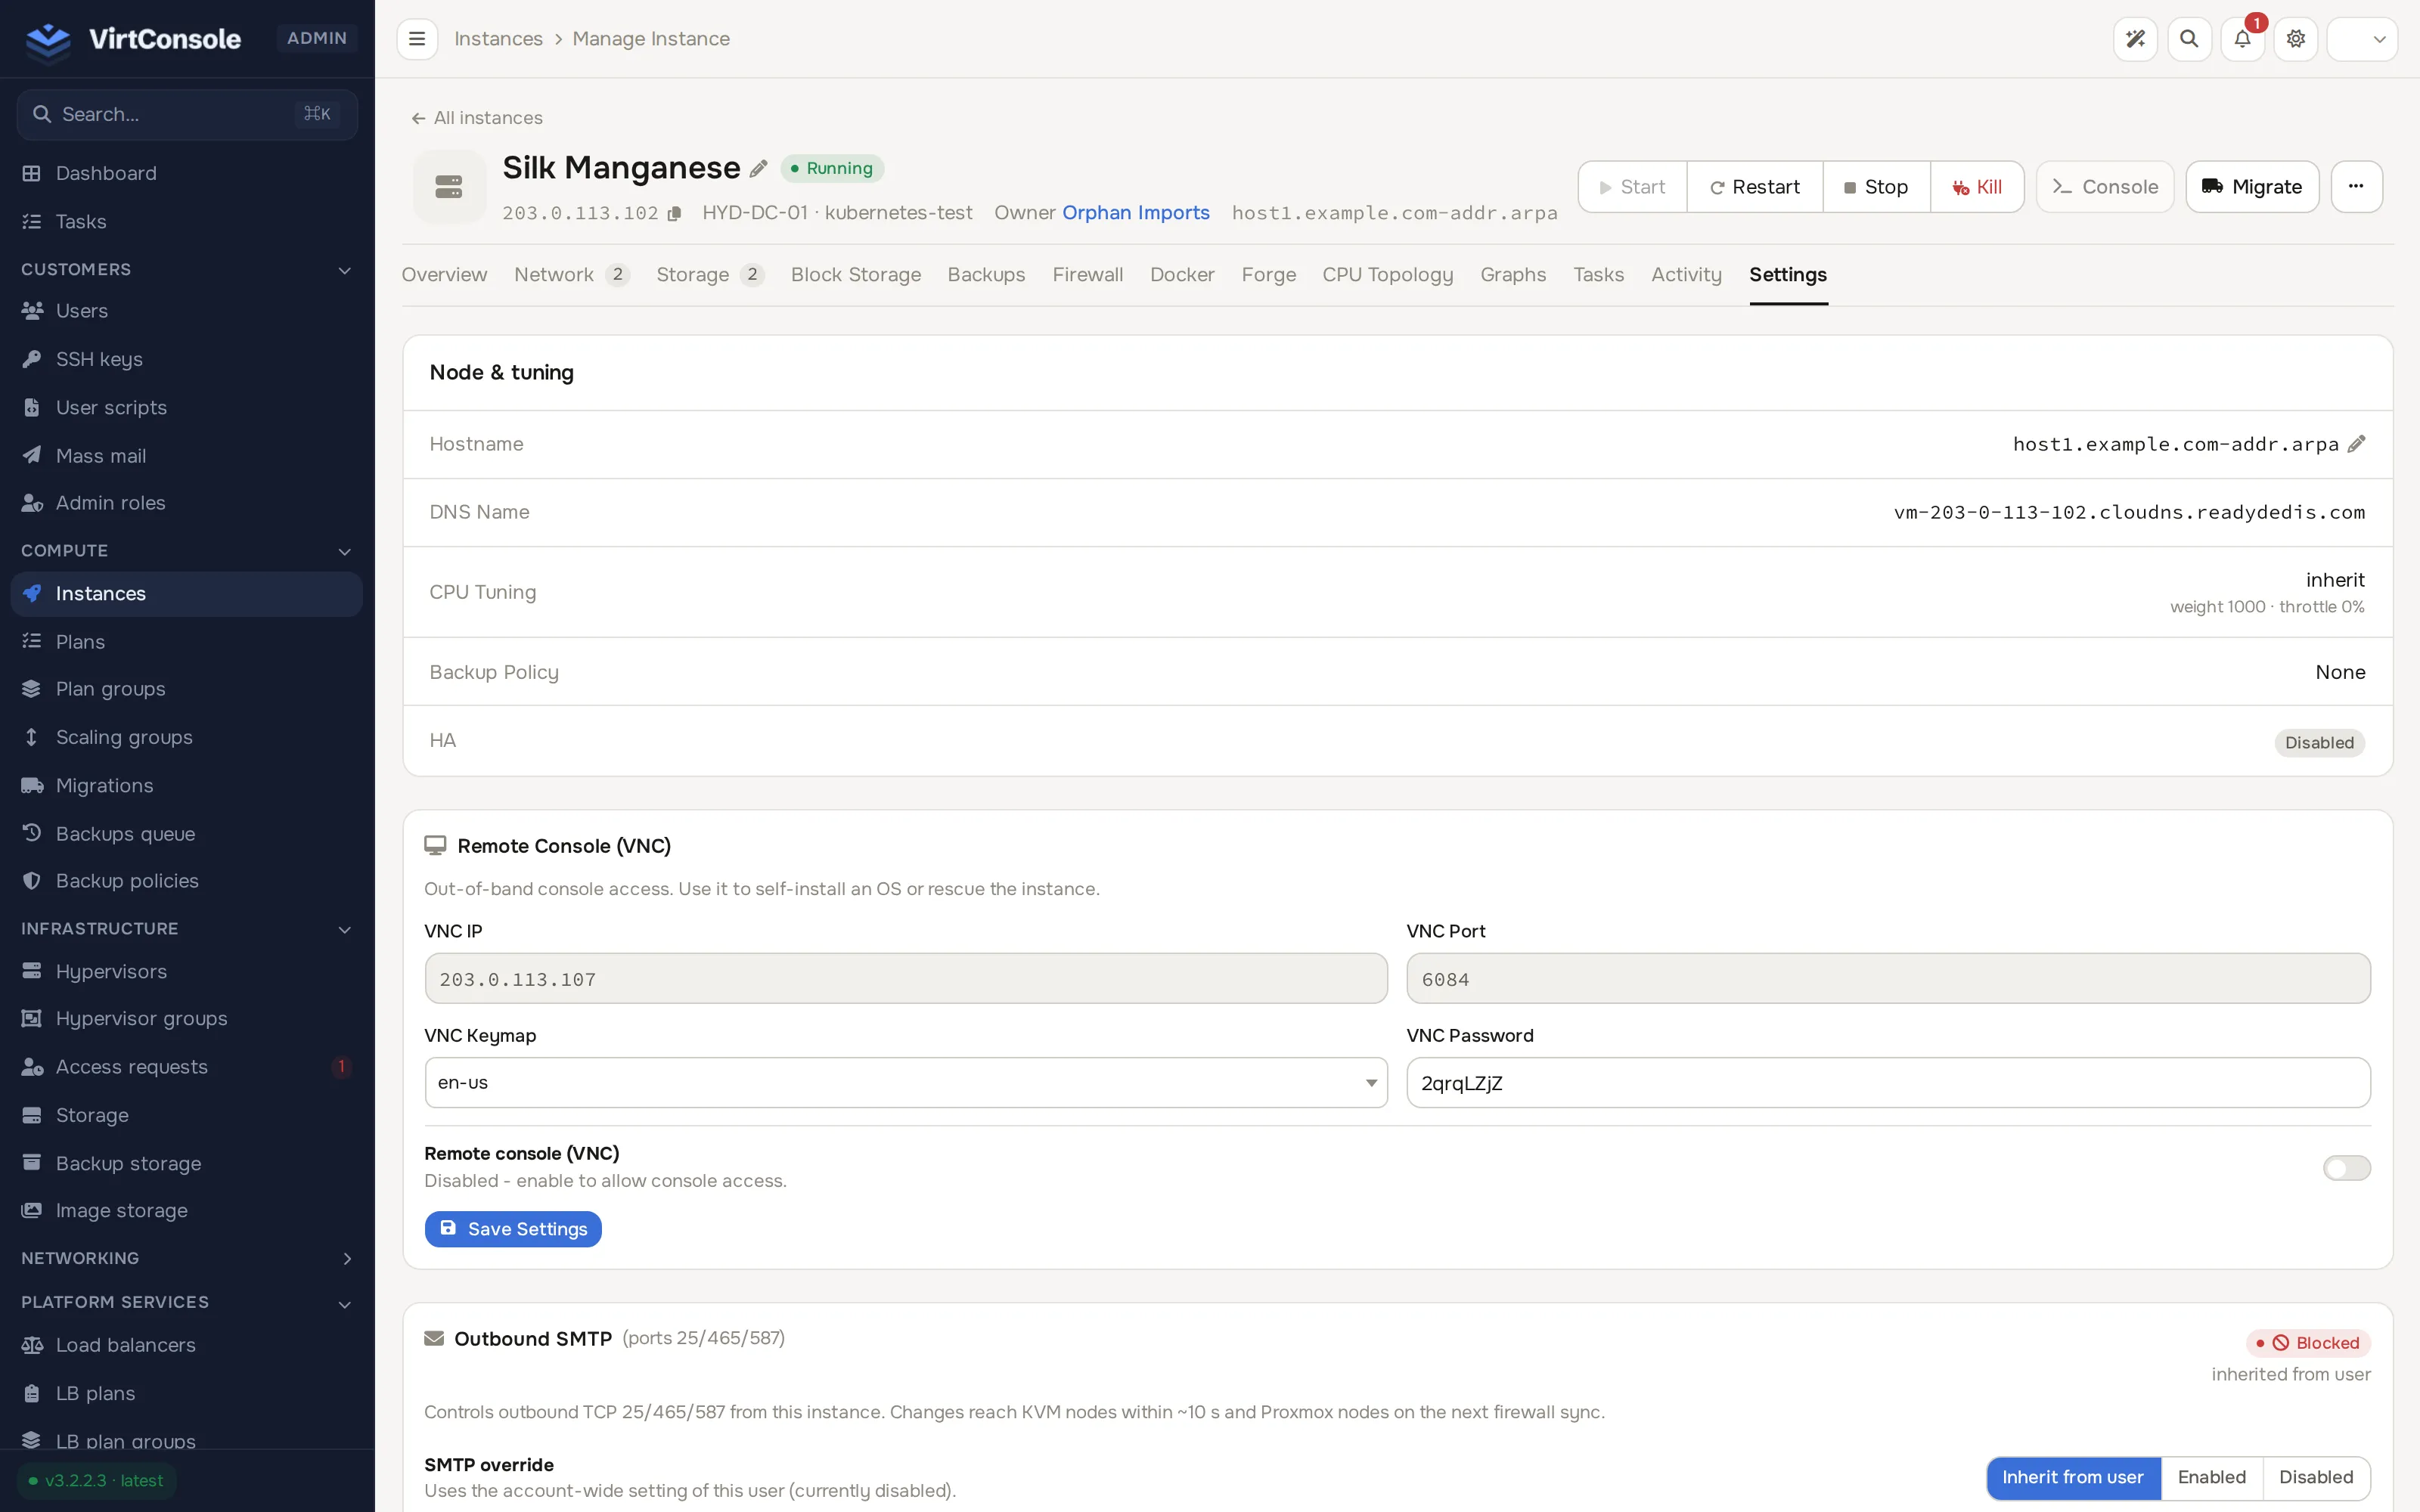Restart the instance
Screen dimensions: 2420x1512
(x=1754, y=187)
